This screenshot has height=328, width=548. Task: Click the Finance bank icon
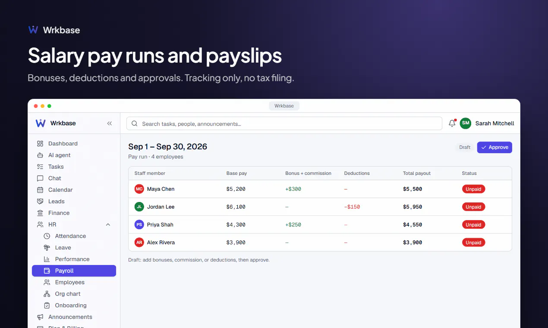click(x=40, y=213)
